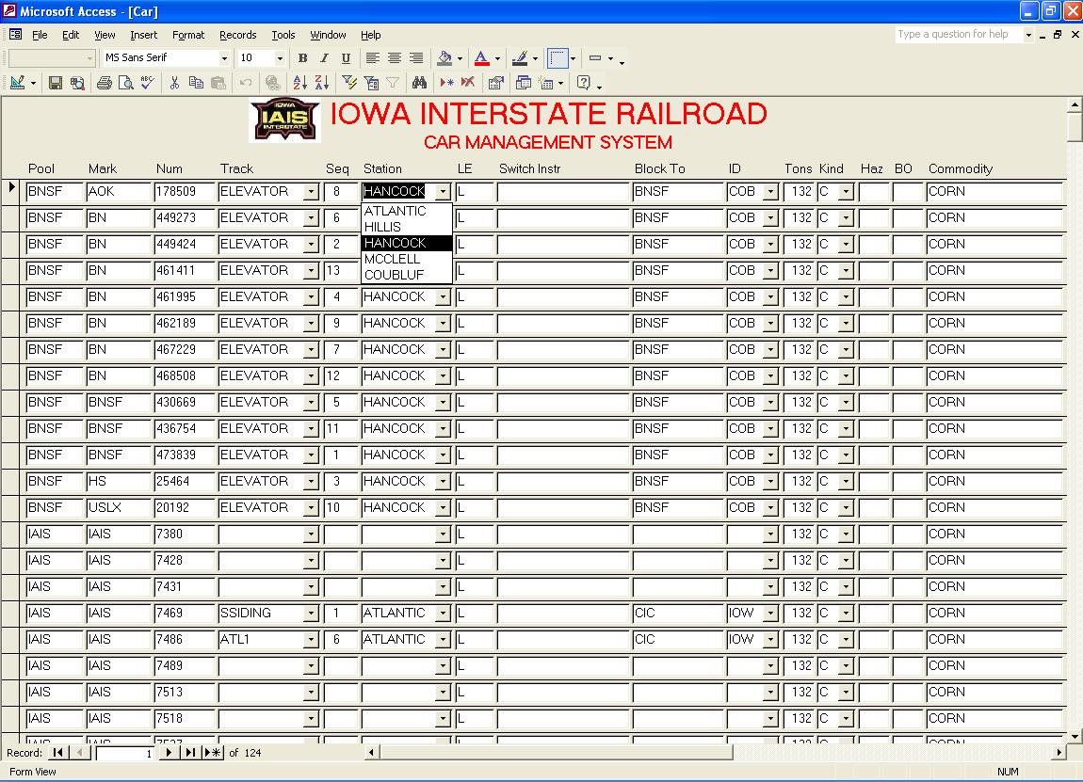Open the Kind dropdown for car 449424
Screen dimensions: 1083x782
click(x=846, y=245)
